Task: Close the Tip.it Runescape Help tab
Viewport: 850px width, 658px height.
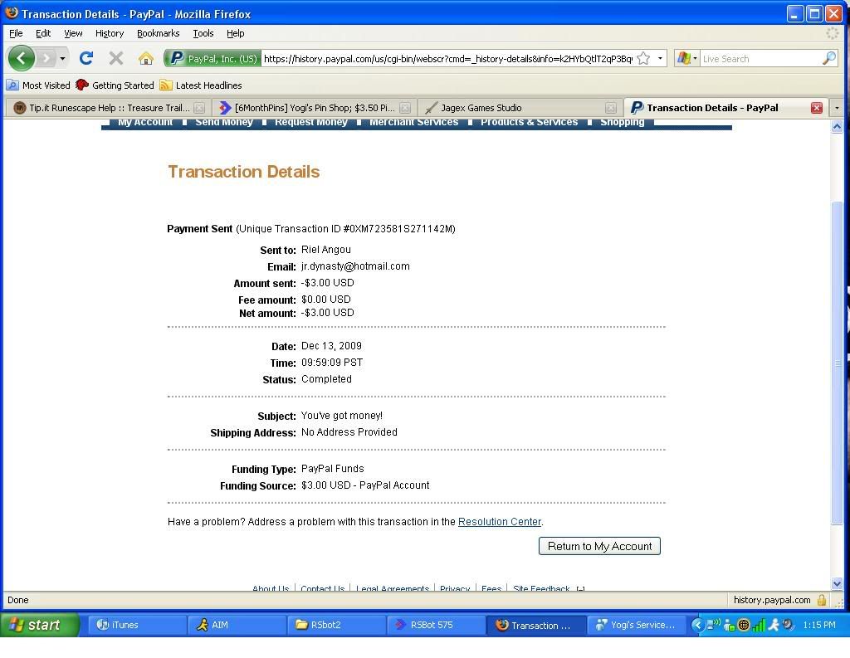Action: [x=199, y=108]
